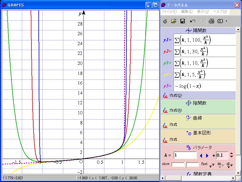The height and width of the screenshot is (182, 242).
Task: Click the bomb-with-footprints icon in parameter panel
Action: point(230,165)
